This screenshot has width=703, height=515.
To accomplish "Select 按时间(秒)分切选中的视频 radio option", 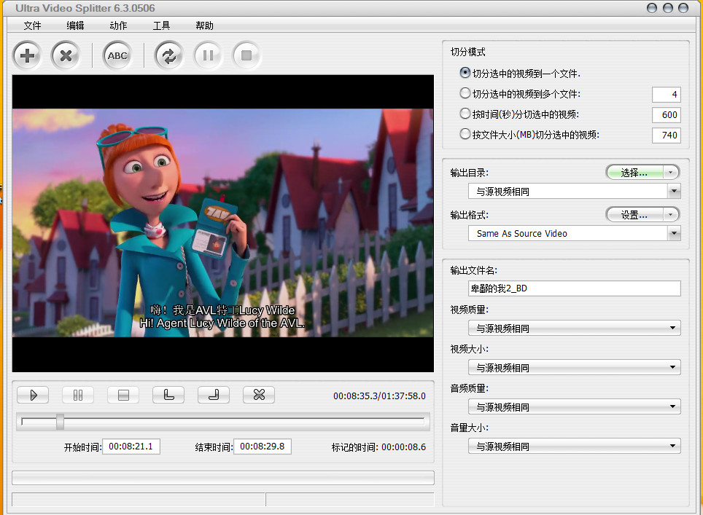I will (x=465, y=114).
